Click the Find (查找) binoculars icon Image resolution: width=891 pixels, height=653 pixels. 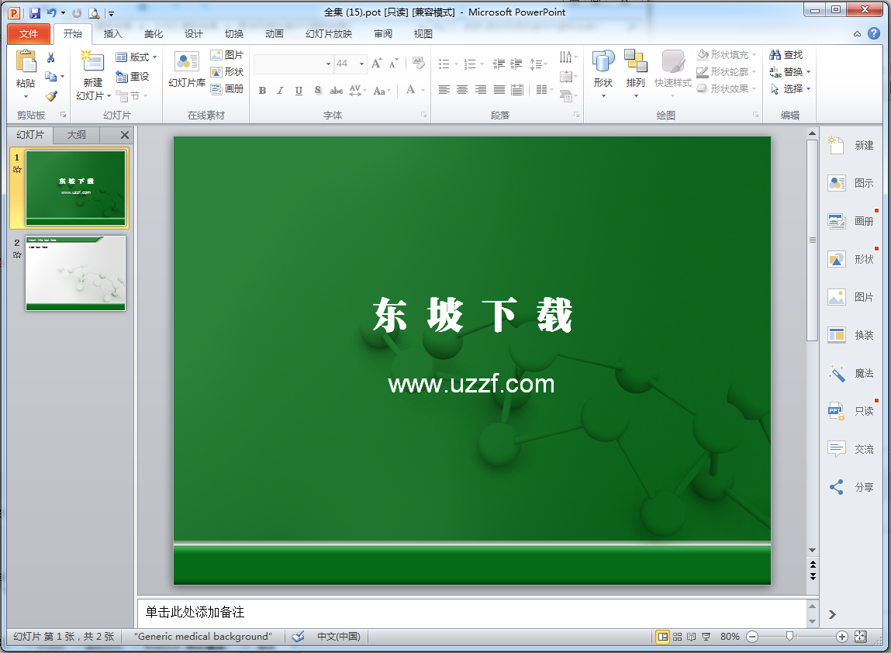[x=775, y=54]
